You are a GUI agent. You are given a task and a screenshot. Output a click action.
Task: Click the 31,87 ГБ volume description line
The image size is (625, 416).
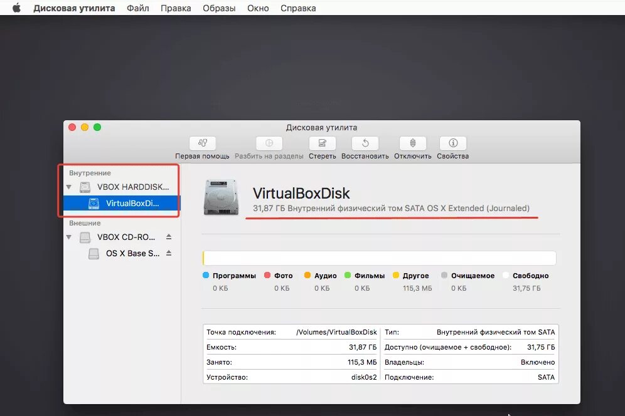391,208
